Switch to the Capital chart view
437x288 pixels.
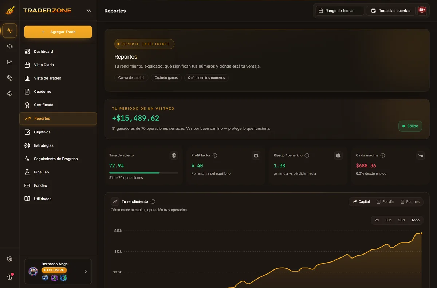[361, 201]
